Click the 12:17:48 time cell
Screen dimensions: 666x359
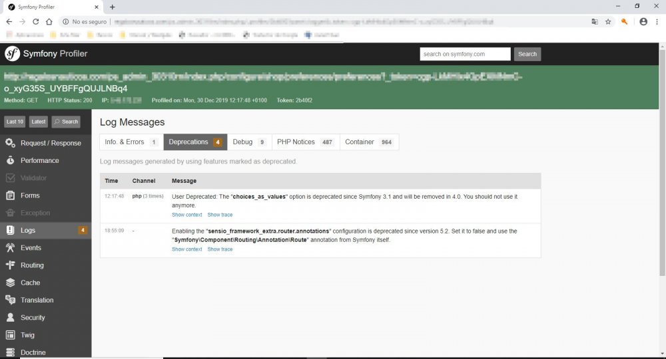[115, 196]
